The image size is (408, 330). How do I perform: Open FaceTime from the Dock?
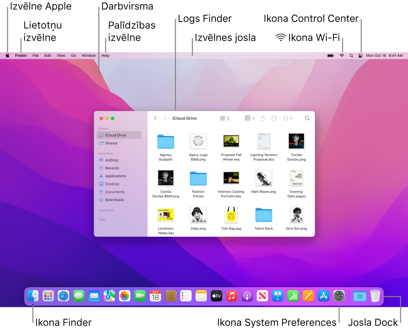[x=140, y=296]
